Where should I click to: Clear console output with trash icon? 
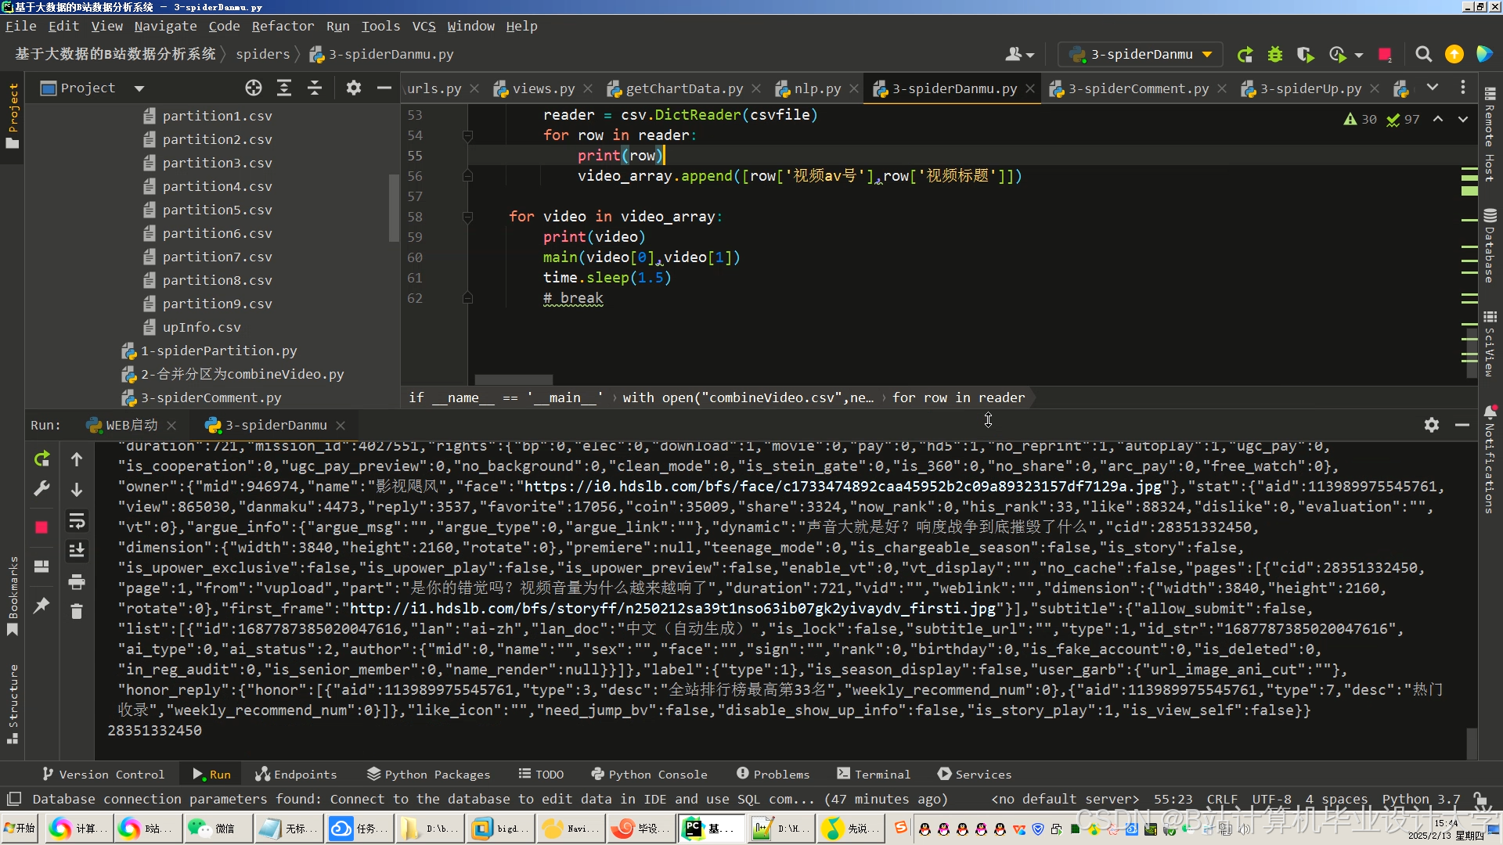[x=77, y=611]
